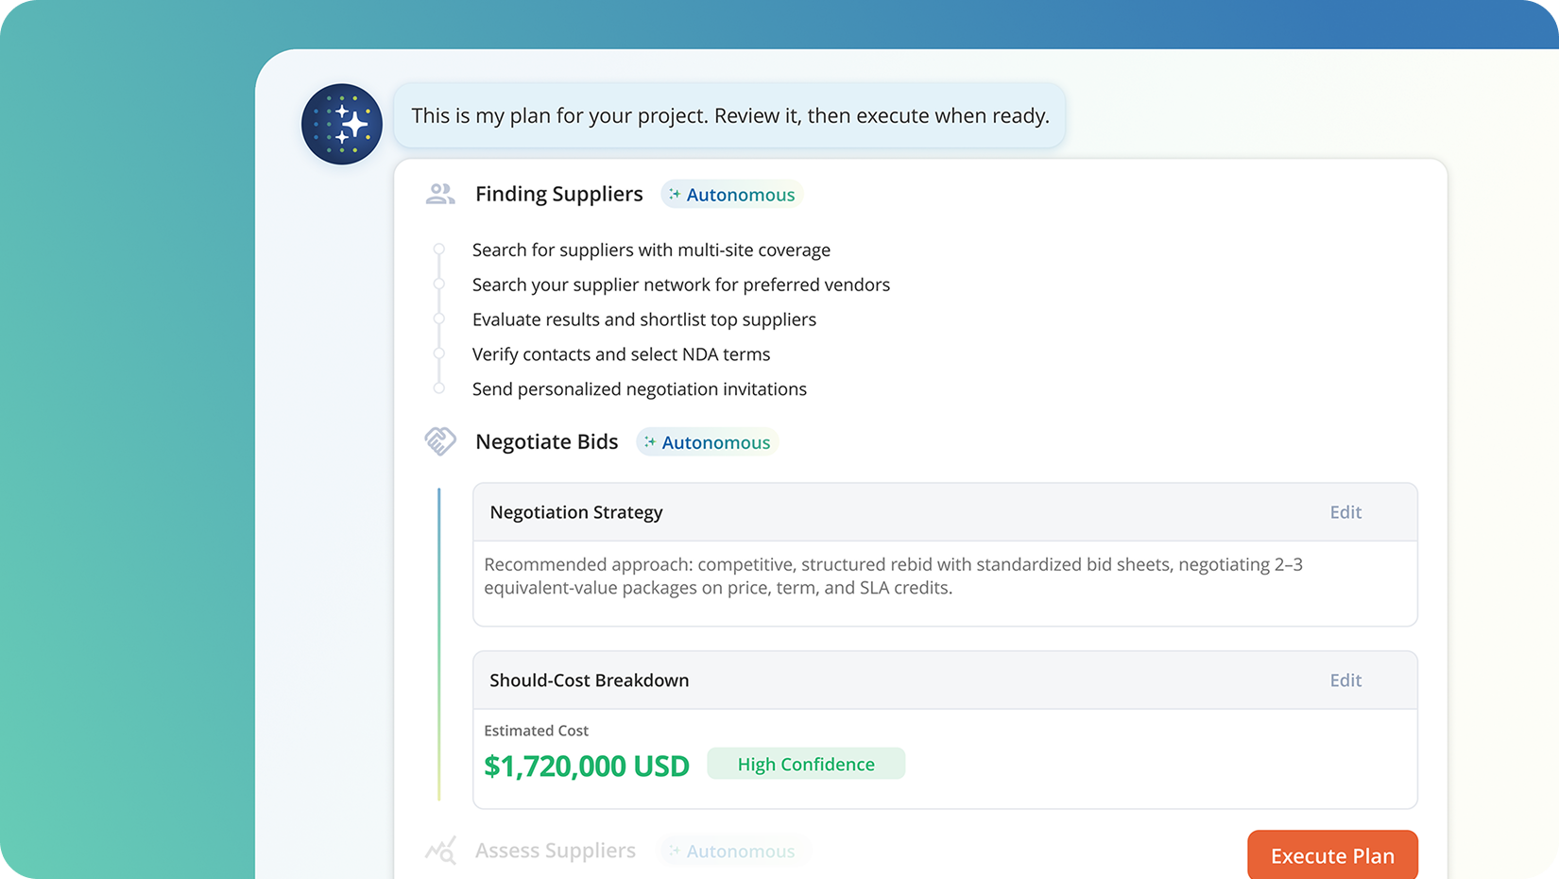Viewport: 1559px width, 879px height.
Task: Click sparkle icon in Negotiate Bids Autonomous badge
Action: [650, 441]
